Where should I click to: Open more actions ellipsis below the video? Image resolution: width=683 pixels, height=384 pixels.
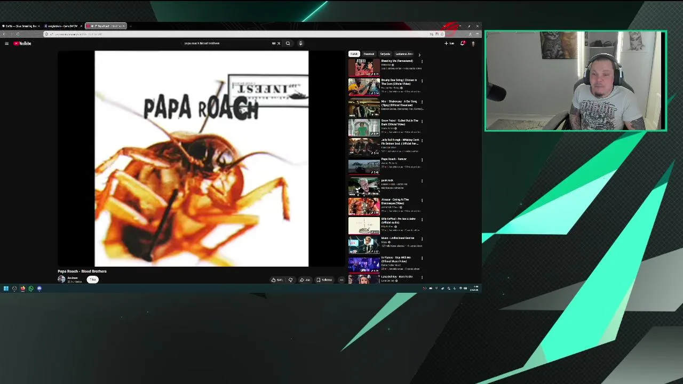341,279
